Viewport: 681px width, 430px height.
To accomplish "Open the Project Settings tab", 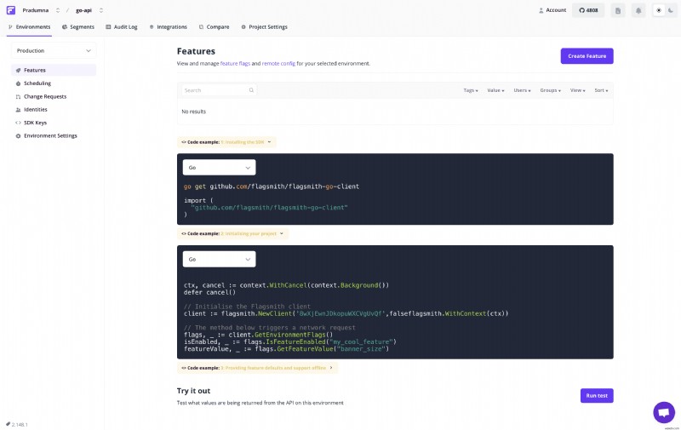I will click(x=264, y=27).
